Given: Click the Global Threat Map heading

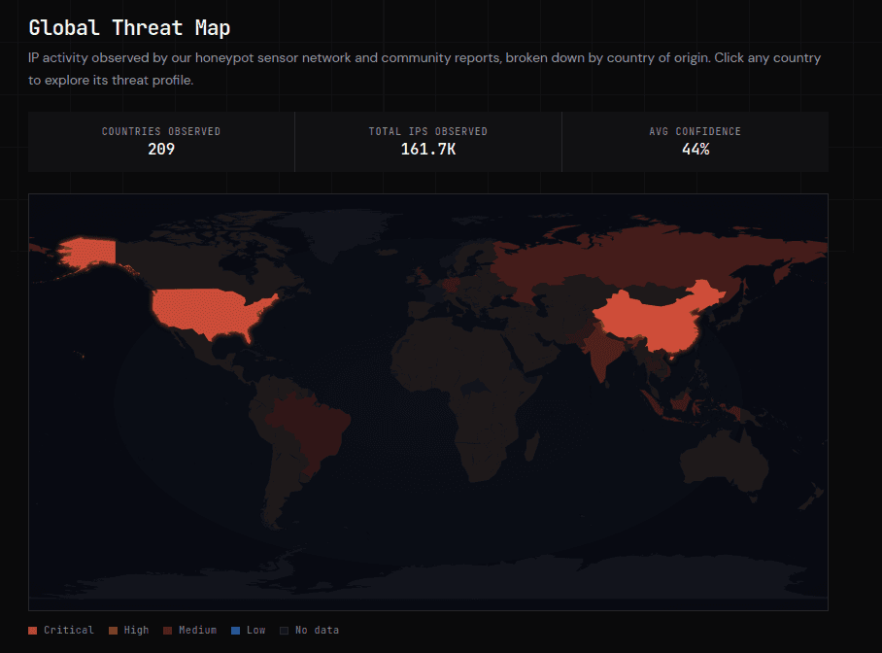Looking at the screenshot, I should coord(129,27).
